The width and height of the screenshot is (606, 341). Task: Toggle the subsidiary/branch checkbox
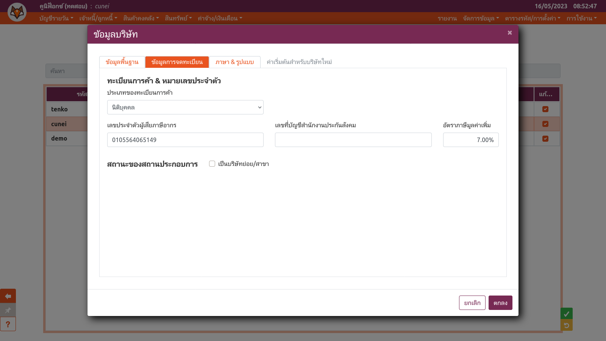click(212, 164)
